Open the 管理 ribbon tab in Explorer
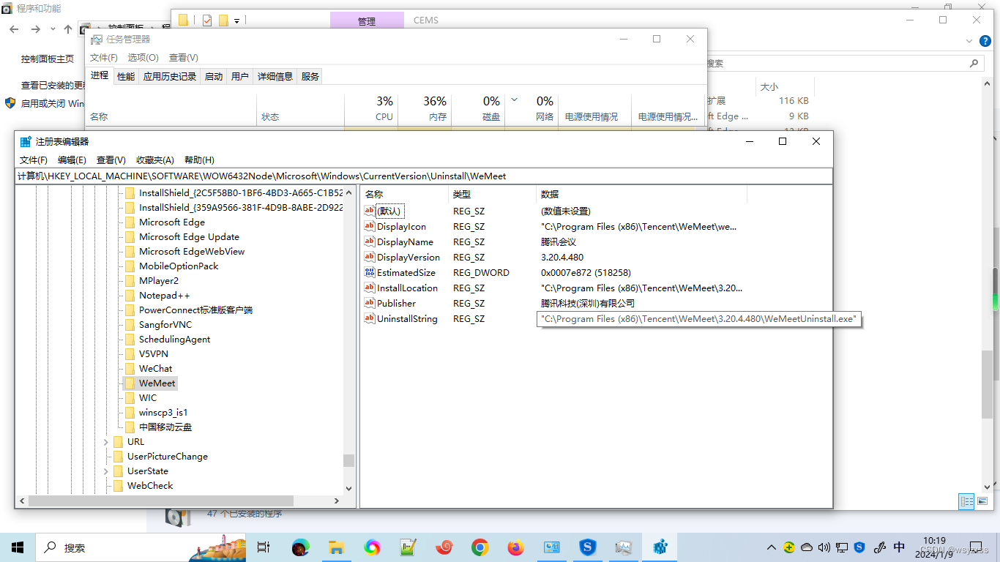Viewport: 1000px width, 562px height. 367,20
